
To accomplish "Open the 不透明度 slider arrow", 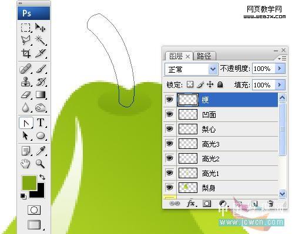I will [x=280, y=69].
